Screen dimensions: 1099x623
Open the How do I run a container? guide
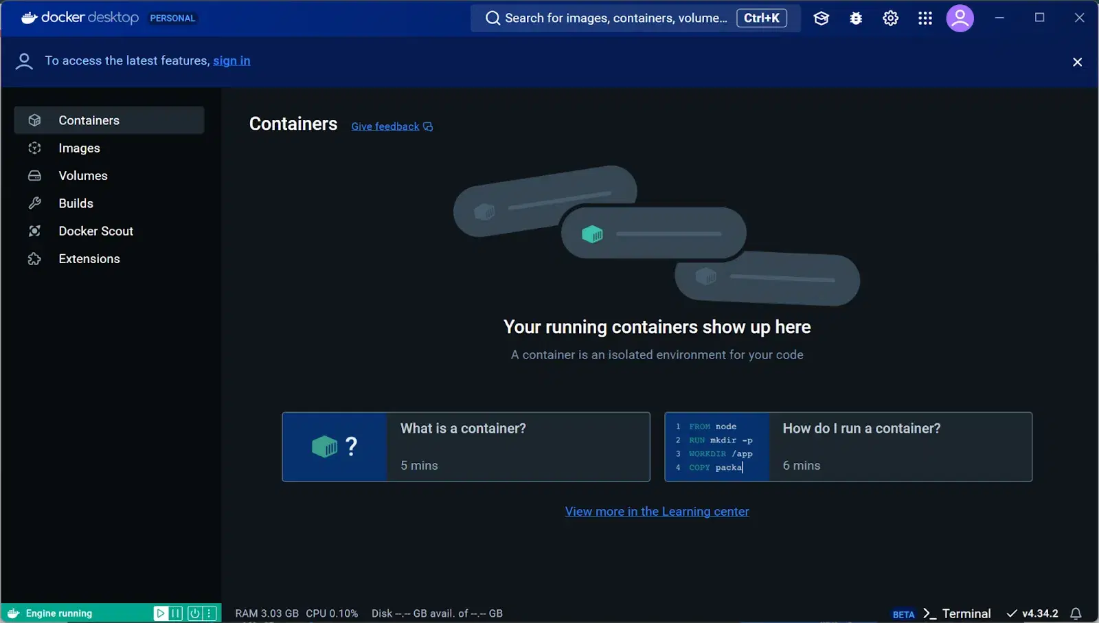(848, 446)
